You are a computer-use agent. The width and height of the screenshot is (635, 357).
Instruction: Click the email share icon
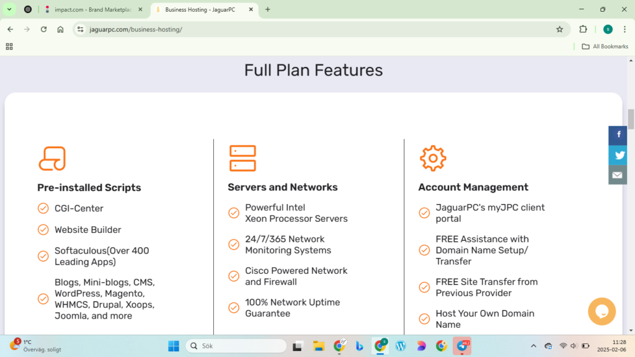pos(618,175)
